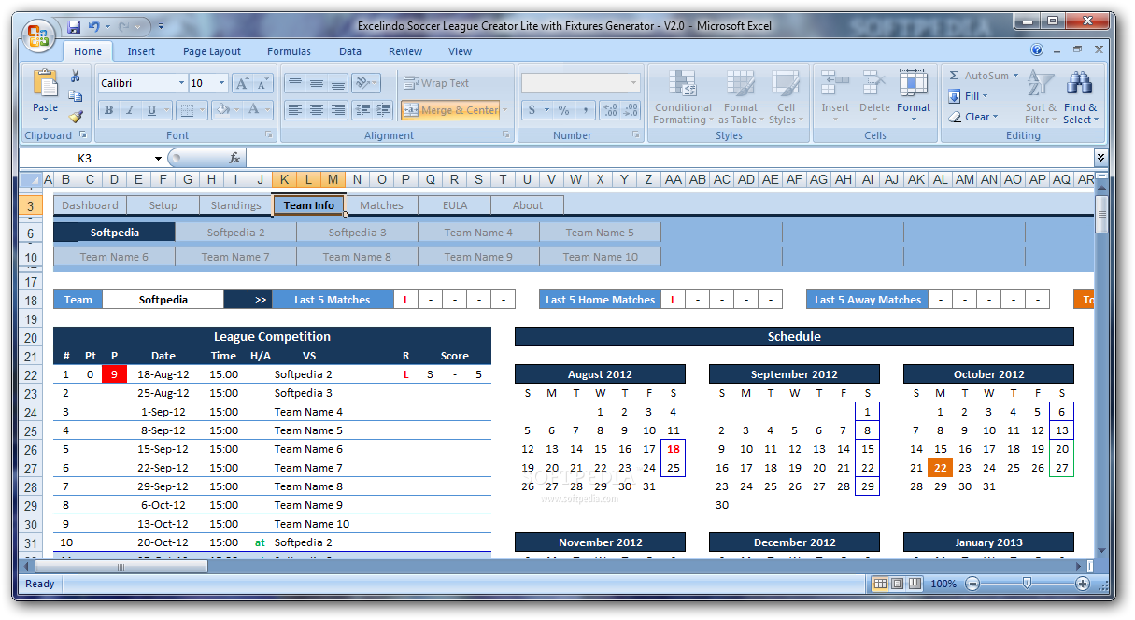1135x620 pixels.
Task: Open the Formulas ribbon tab
Action: tap(290, 51)
